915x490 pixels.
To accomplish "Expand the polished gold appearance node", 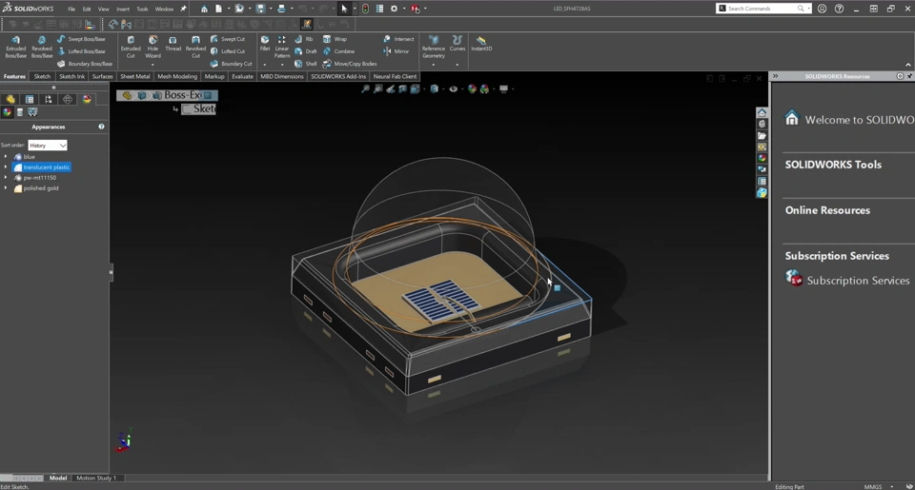I will click(x=6, y=188).
